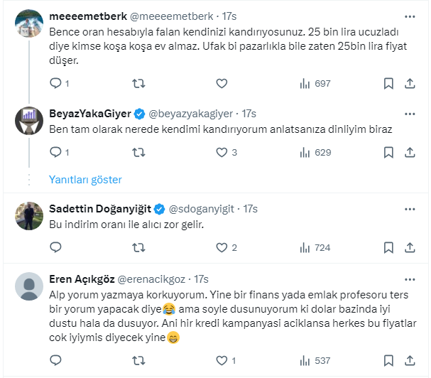This screenshot has width=431, height=378.
Task: Reply to Eren Açıkgöz's tweet
Action: point(56,359)
